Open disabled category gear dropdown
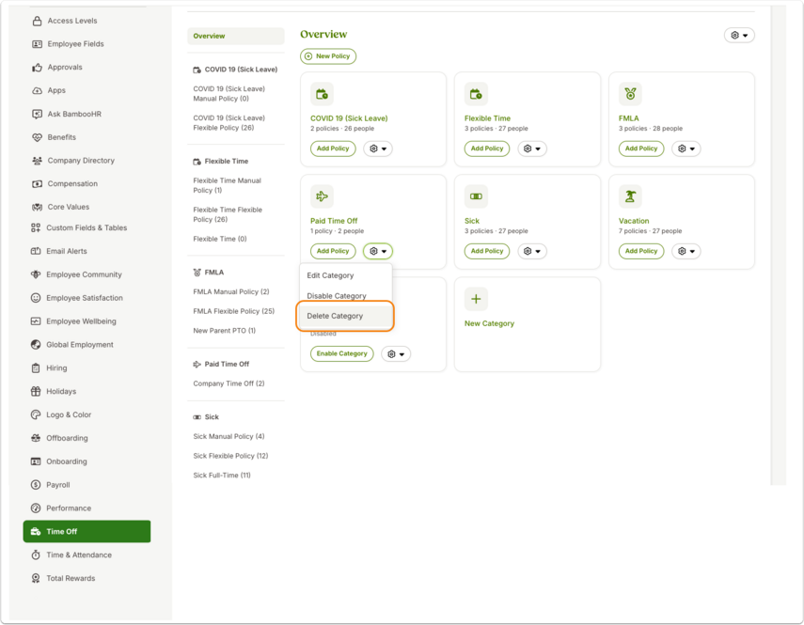This screenshot has width=804, height=625. pos(396,354)
